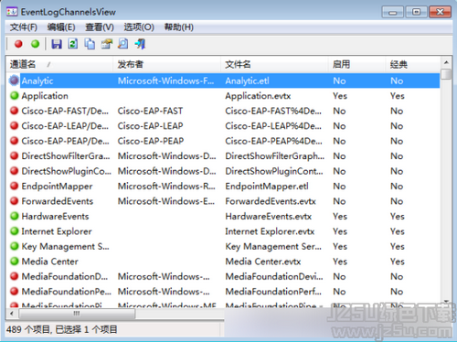457x342 pixels.
Task: Click the horizontal scrollbar thumb
Action: (77, 313)
